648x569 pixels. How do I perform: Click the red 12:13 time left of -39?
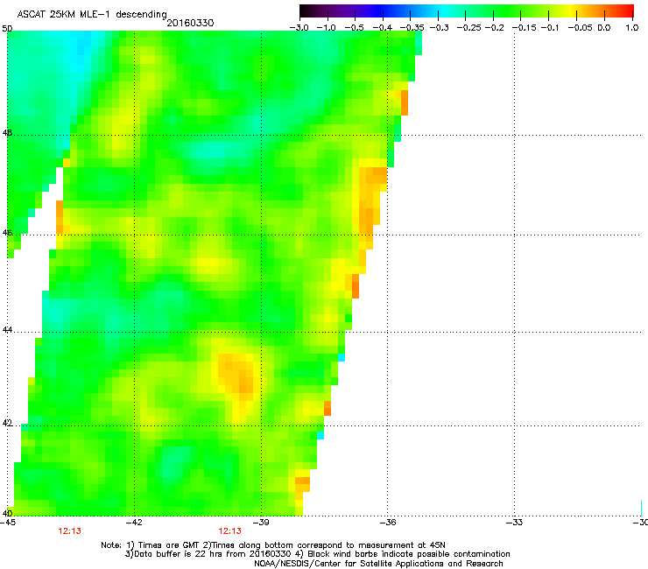point(229,531)
